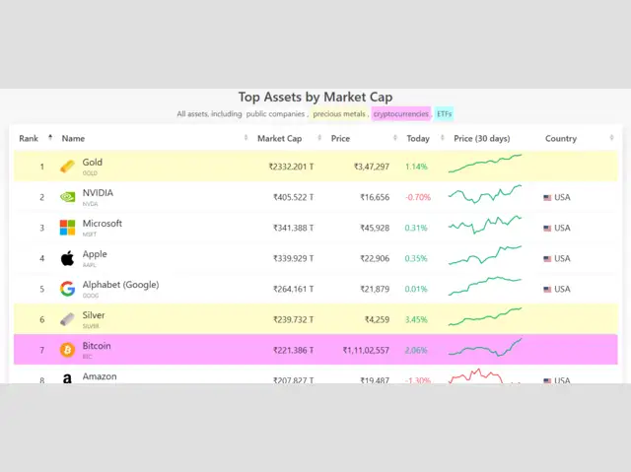
Task: Open public companies filter link
Action: [275, 114]
